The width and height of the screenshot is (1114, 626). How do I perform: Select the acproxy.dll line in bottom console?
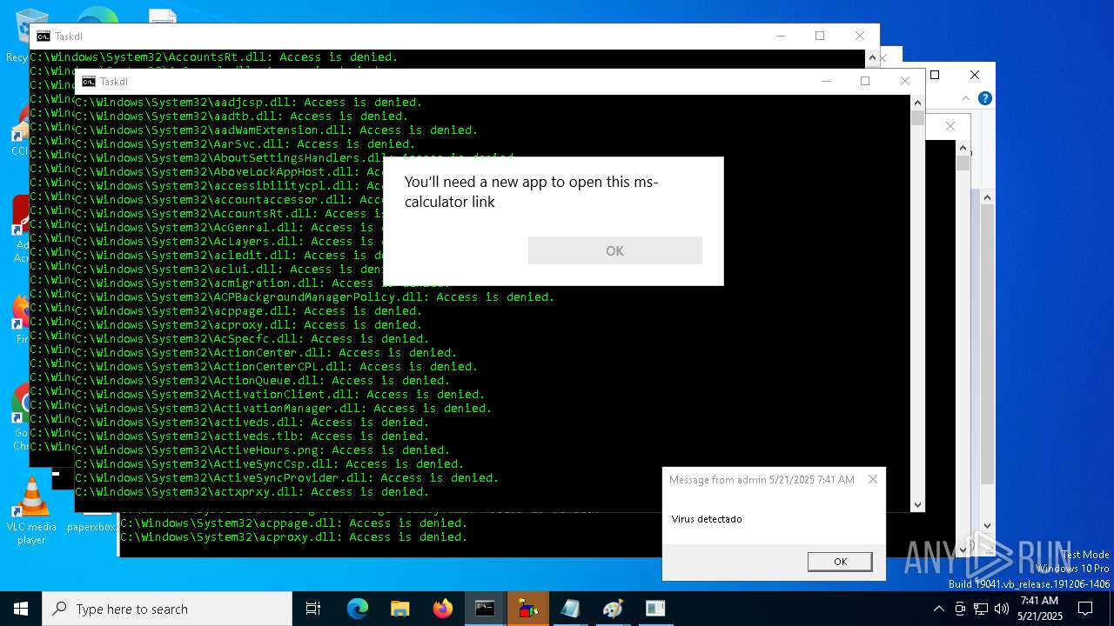pos(293,536)
